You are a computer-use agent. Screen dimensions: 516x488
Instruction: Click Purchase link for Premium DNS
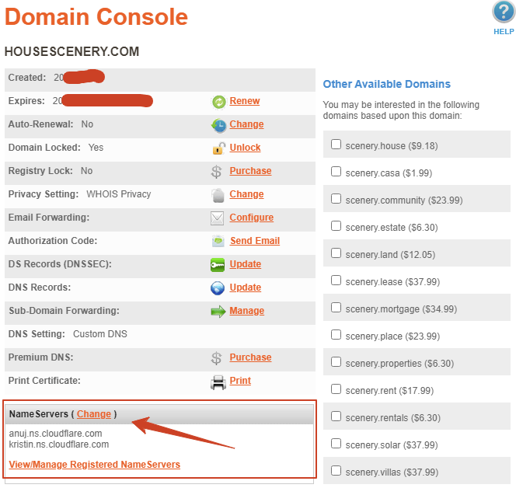point(250,357)
